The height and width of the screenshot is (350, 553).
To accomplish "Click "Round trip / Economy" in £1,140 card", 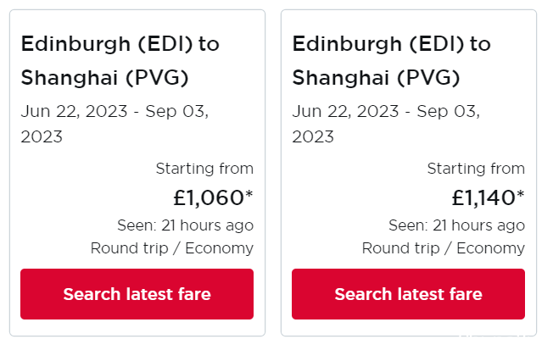I will 444,248.
